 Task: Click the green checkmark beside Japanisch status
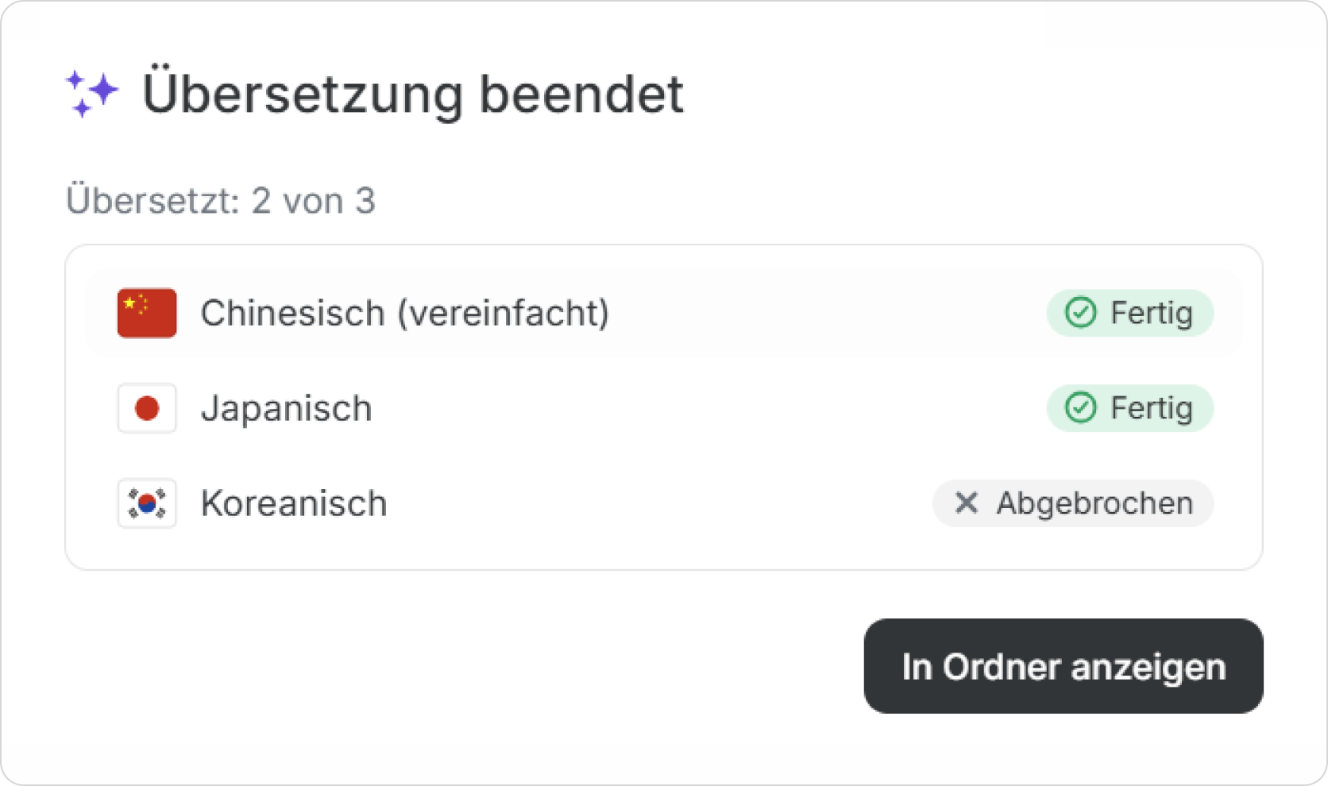1080,408
